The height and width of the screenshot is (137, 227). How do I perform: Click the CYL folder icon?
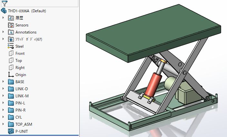pos(11,117)
